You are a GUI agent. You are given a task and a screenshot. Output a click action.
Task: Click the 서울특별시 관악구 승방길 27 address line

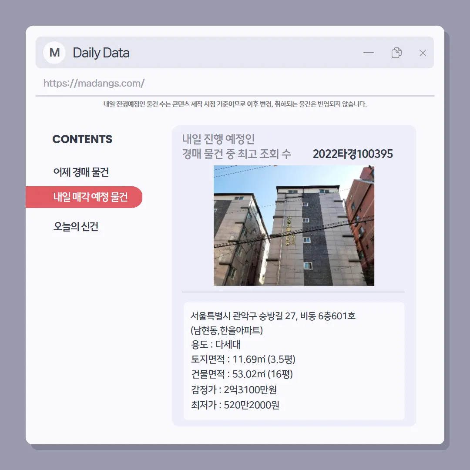click(273, 316)
